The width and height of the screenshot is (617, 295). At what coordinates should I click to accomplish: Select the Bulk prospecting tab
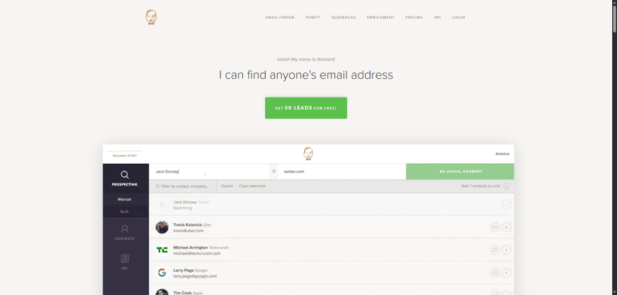click(x=125, y=211)
